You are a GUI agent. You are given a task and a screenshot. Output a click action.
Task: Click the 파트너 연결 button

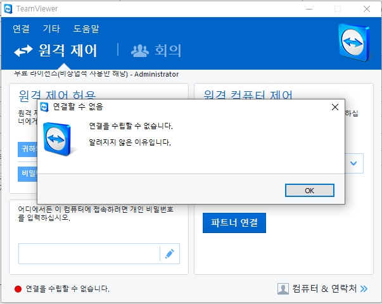point(234,223)
